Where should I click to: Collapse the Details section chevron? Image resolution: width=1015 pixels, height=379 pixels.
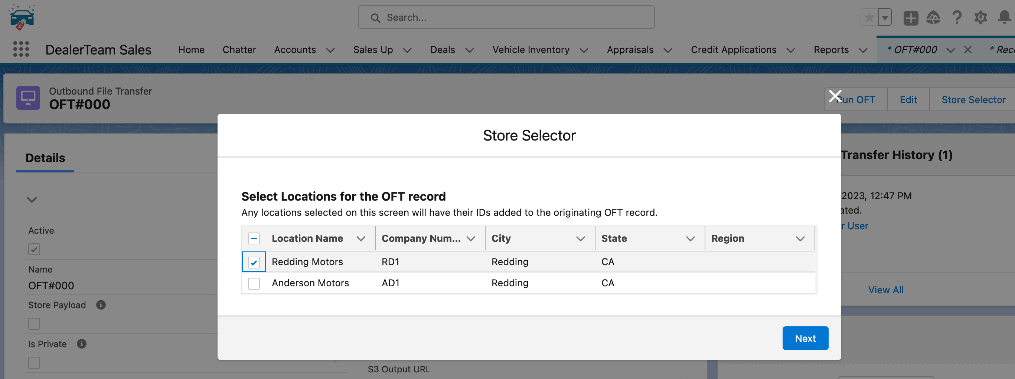click(x=32, y=200)
